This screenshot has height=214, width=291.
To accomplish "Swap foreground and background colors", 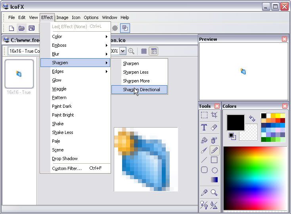I will pyautogui.click(x=252, y=118).
